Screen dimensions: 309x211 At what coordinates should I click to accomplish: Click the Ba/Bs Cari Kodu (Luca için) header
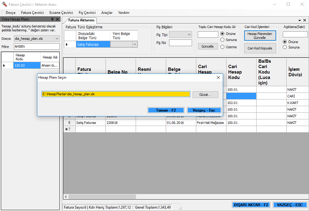point(271,72)
